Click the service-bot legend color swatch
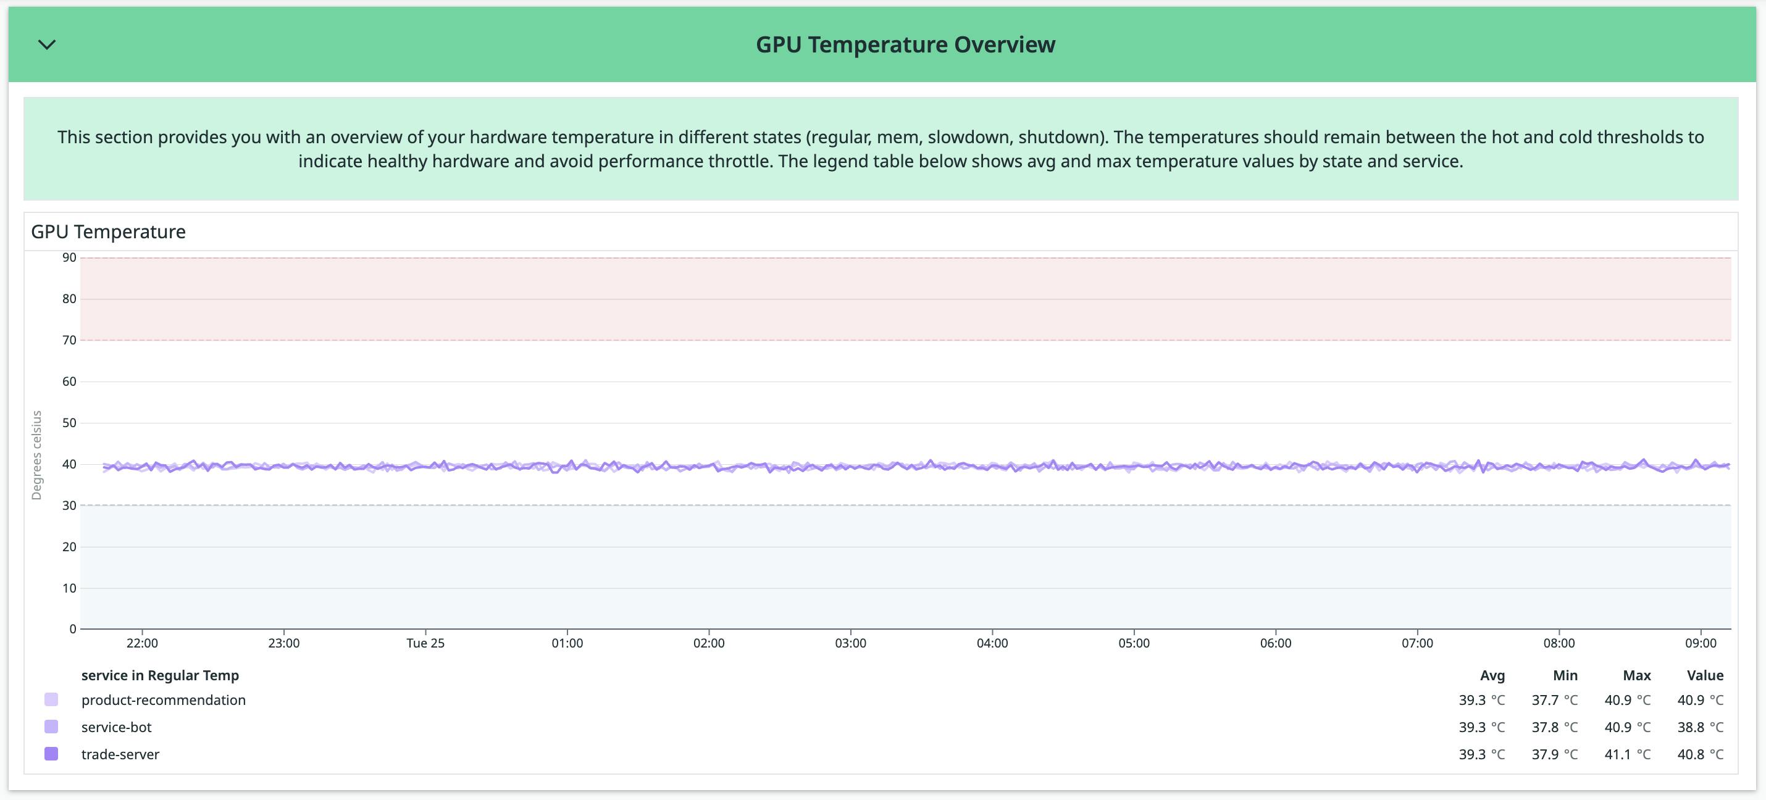 (x=50, y=727)
